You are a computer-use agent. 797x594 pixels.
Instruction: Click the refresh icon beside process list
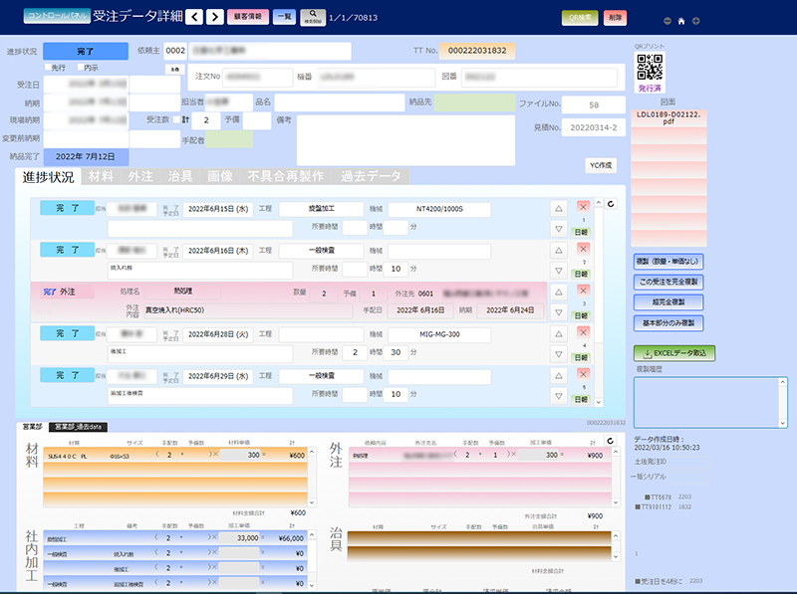611,204
